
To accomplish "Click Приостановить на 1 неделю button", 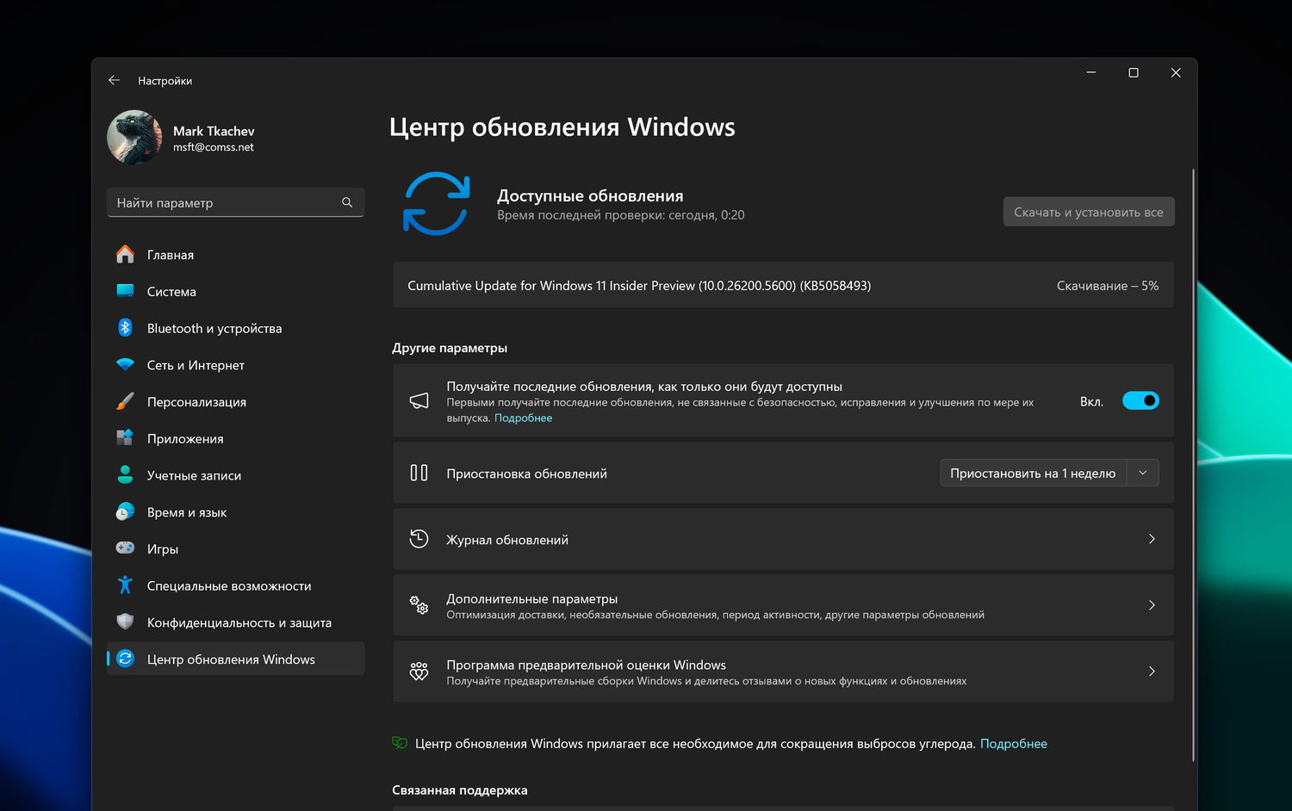I will [1033, 473].
